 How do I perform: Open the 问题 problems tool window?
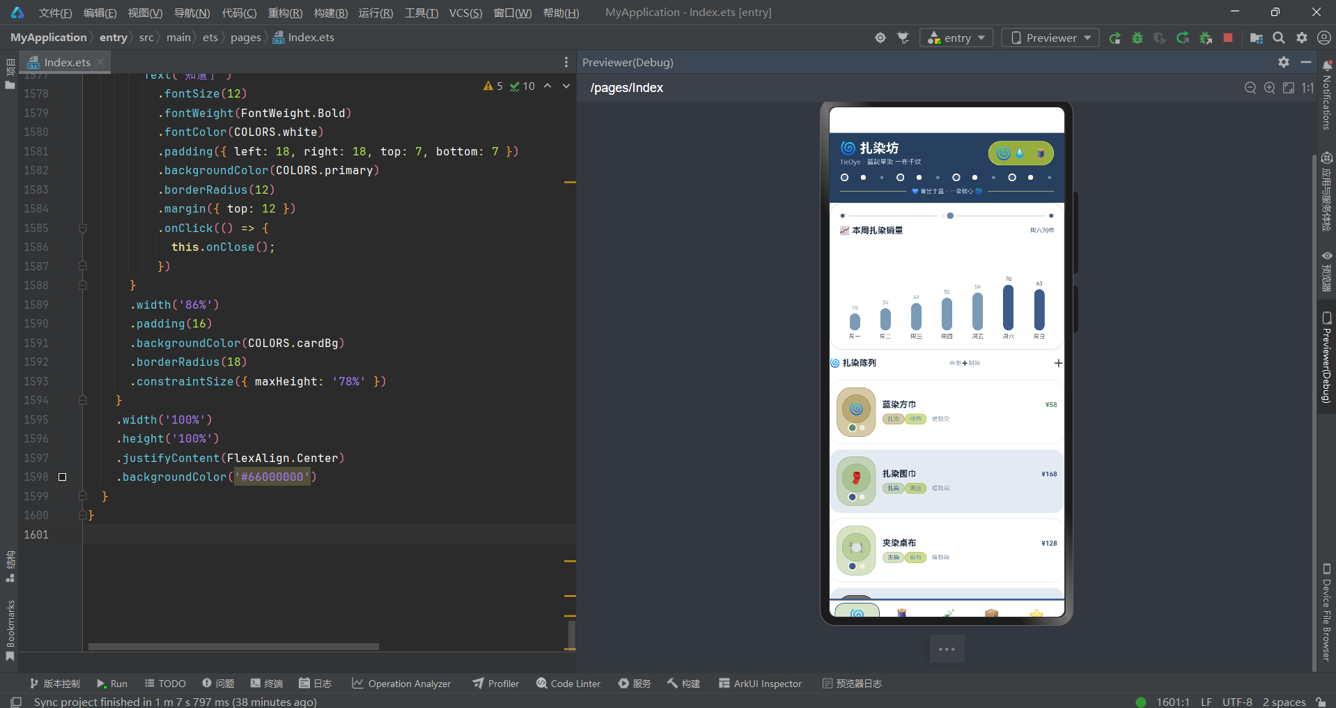point(218,684)
